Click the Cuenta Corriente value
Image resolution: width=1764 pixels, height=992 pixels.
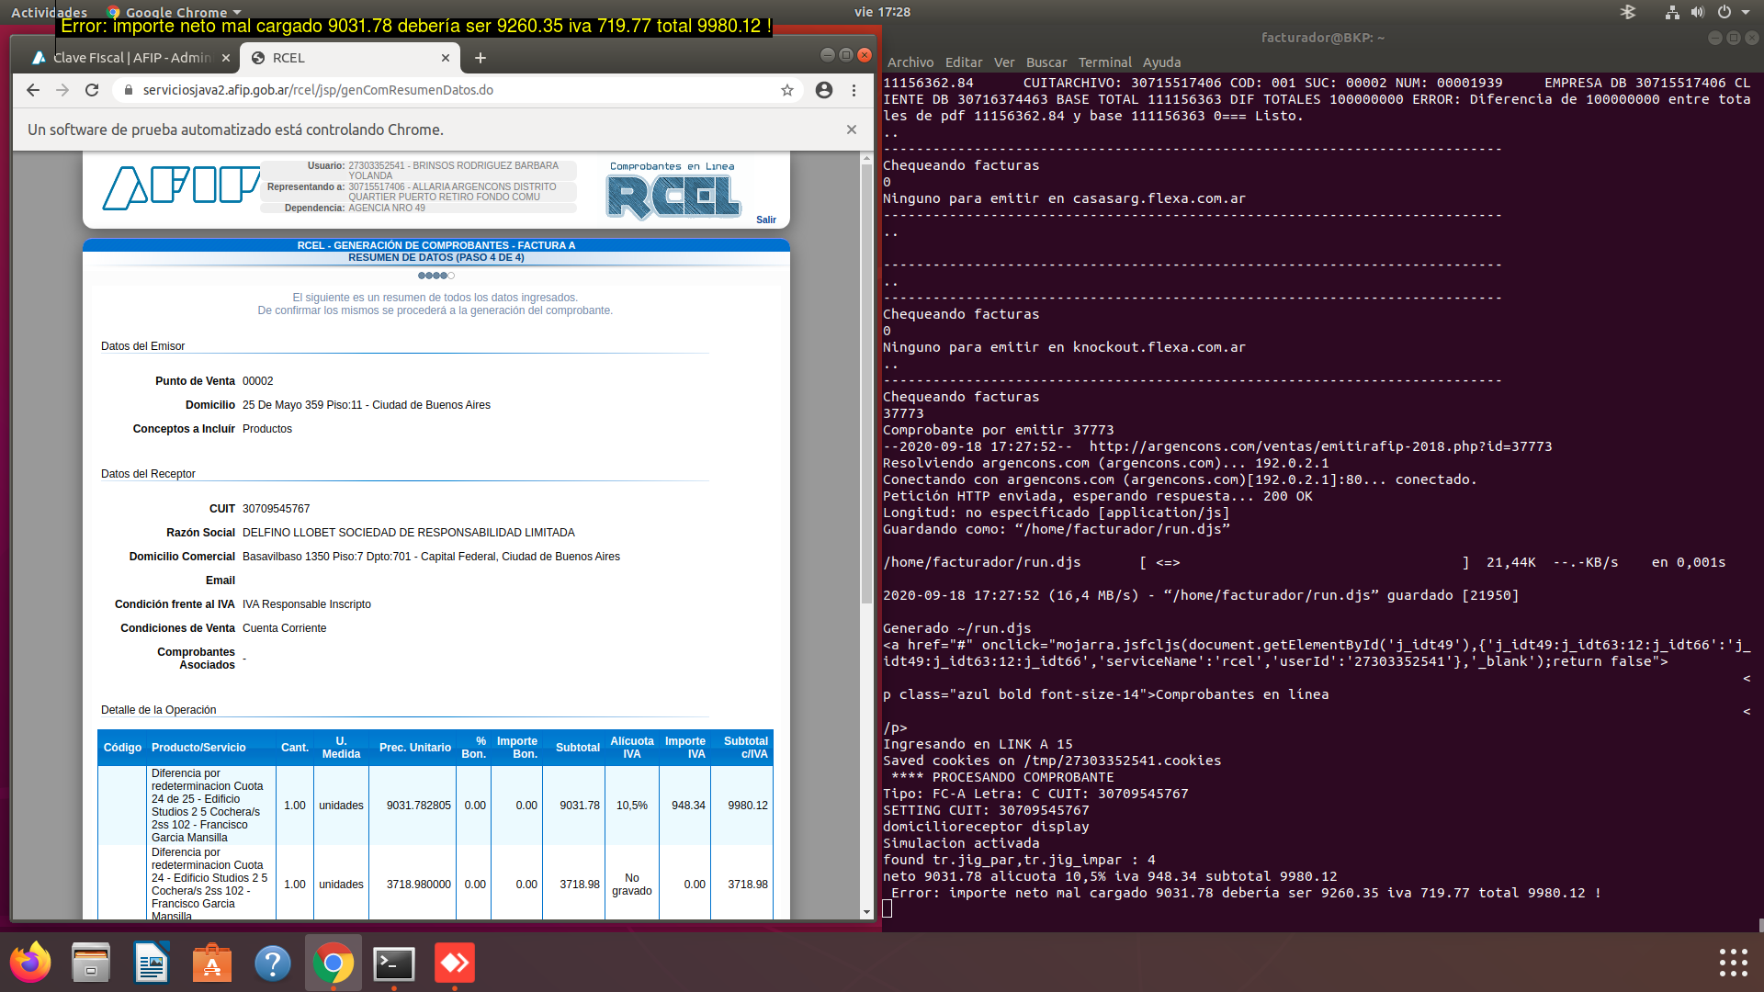284,628
